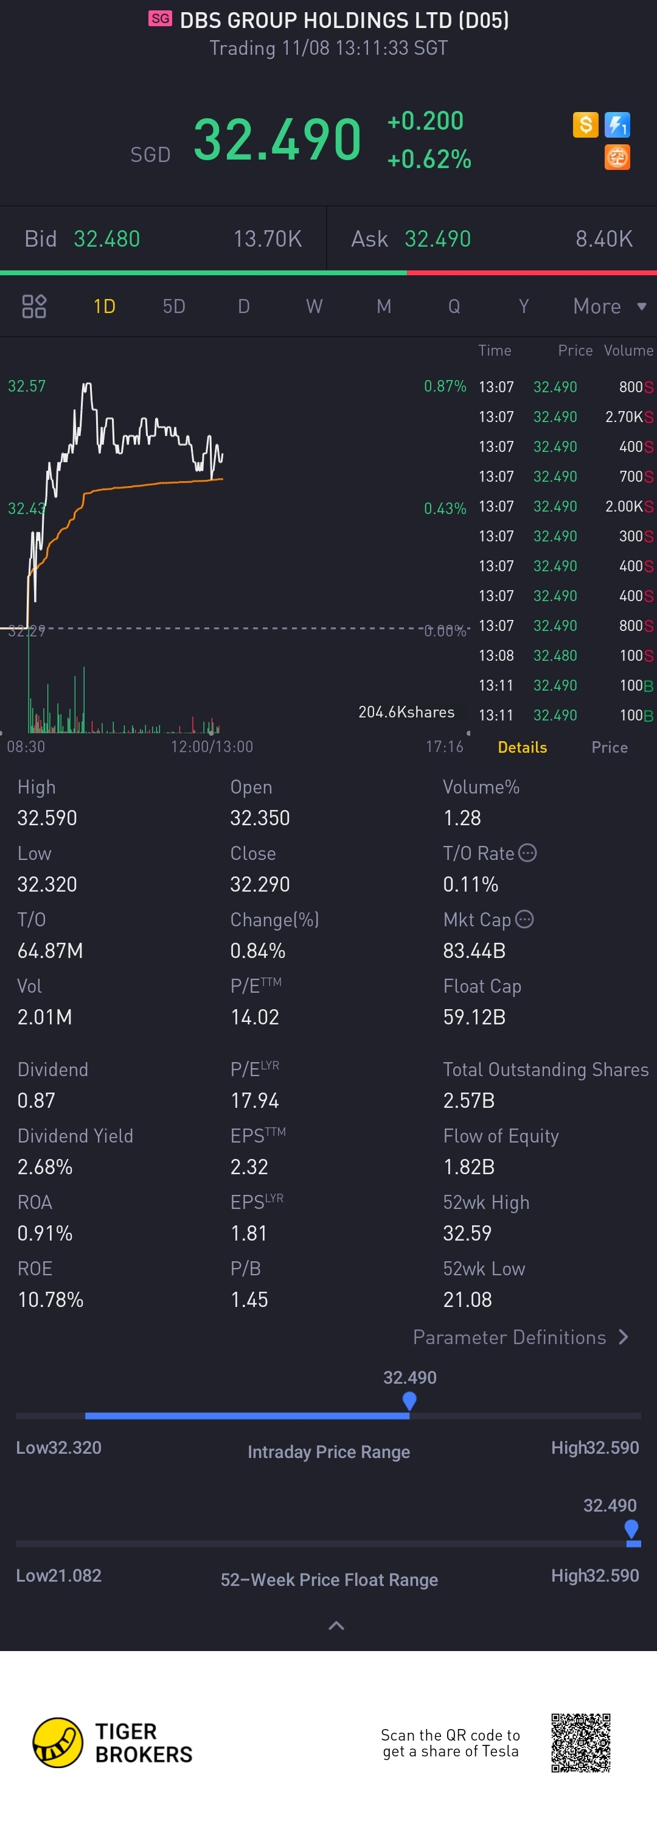Switch to daily D chart
The image size is (657, 1835).
(243, 306)
